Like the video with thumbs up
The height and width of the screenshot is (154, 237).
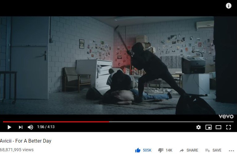click(138, 150)
